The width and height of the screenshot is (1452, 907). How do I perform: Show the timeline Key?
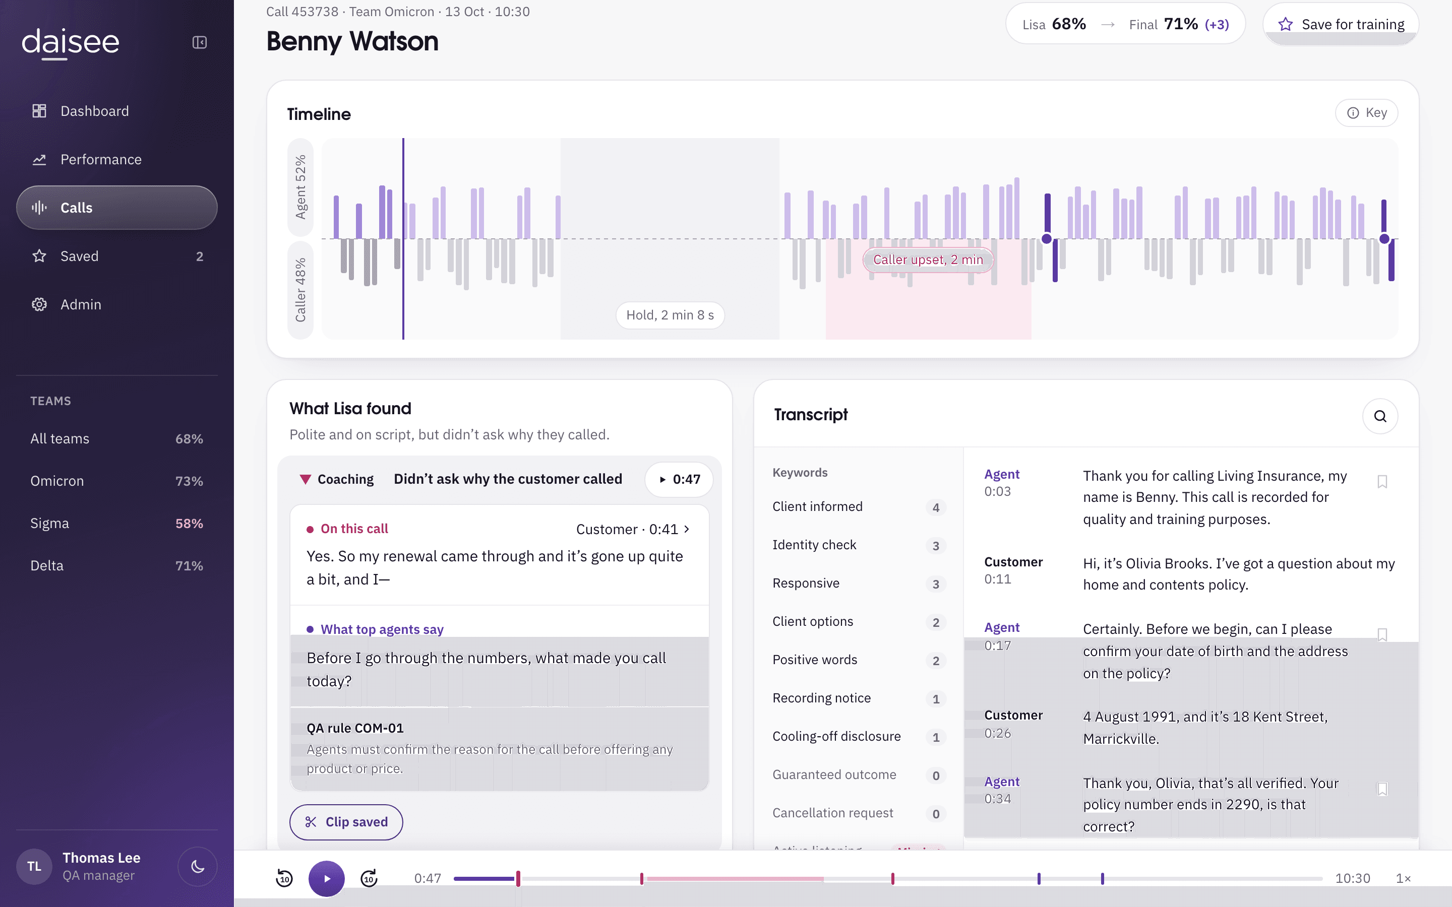(x=1367, y=113)
